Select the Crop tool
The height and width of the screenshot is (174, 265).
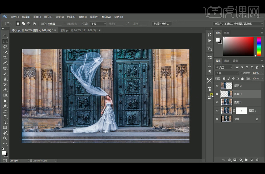tap(5, 57)
